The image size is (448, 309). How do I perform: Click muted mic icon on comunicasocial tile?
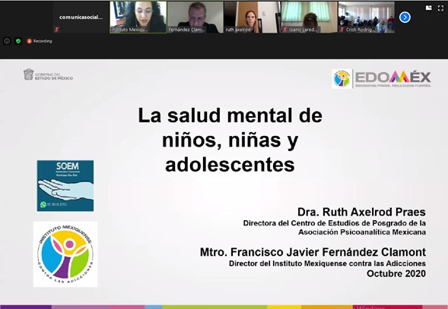click(x=56, y=30)
